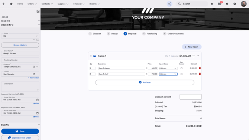The width and height of the screenshot is (249, 140).
Task: Edit quantity for Base 3 drawer
Action: coord(93,68)
